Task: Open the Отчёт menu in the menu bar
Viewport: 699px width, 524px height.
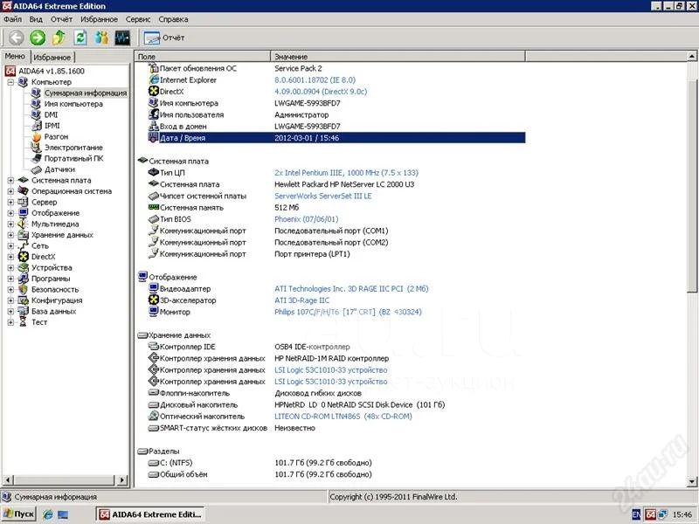Action: (61, 19)
